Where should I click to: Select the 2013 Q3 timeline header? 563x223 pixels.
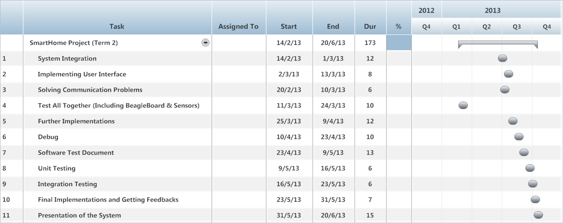(x=517, y=26)
